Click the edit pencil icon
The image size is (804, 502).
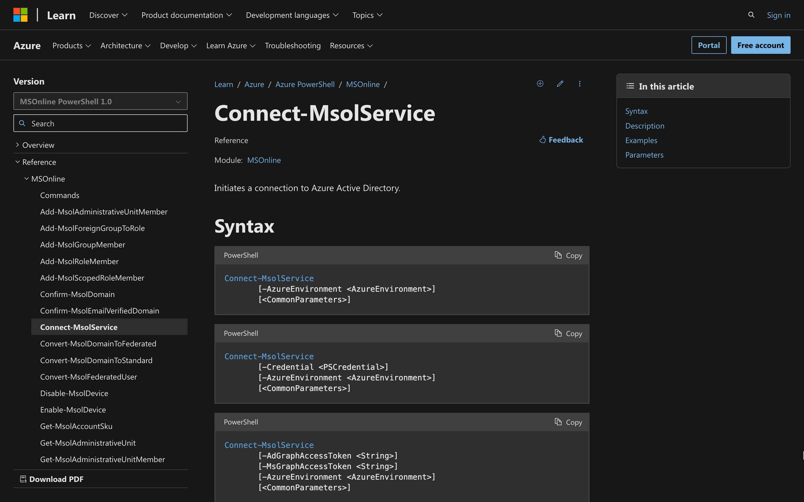(559, 83)
